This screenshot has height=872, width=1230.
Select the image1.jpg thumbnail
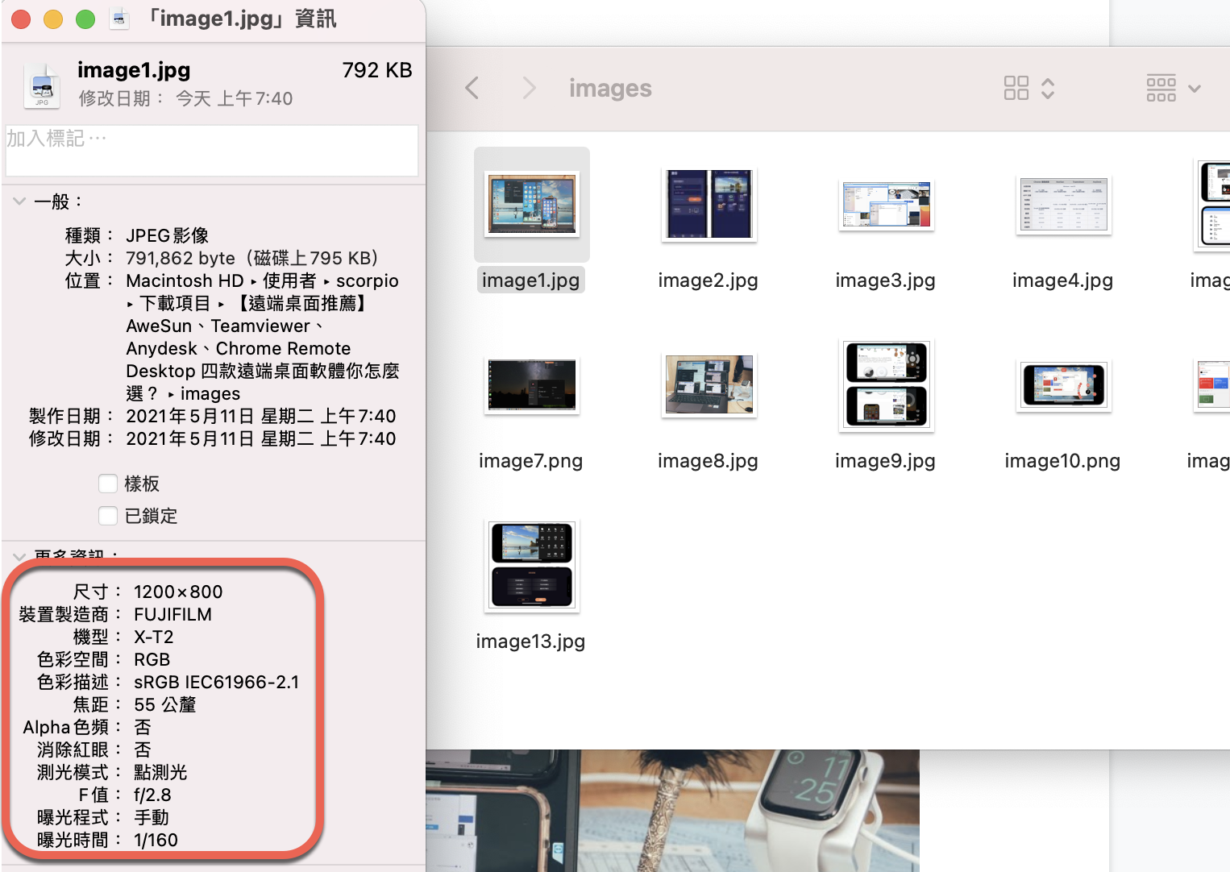point(532,204)
